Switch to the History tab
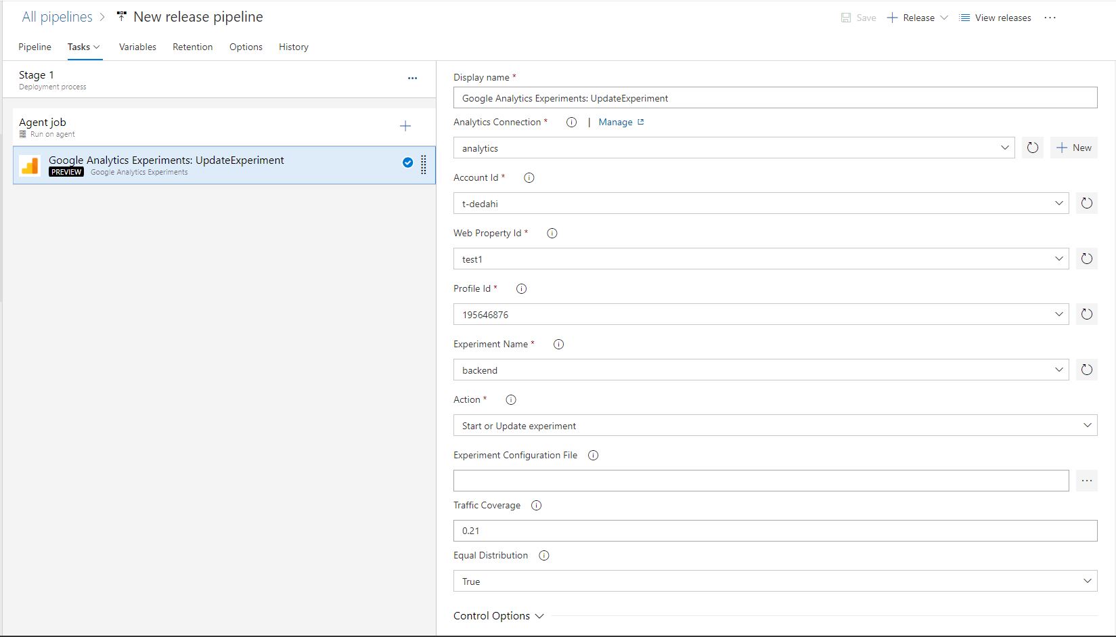The width and height of the screenshot is (1116, 637). 294,47
